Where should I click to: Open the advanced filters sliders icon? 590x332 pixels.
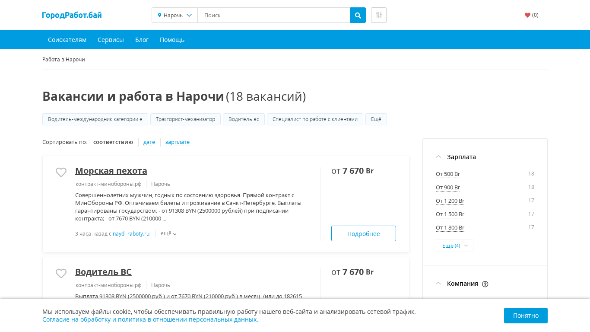pyautogui.click(x=379, y=15)
